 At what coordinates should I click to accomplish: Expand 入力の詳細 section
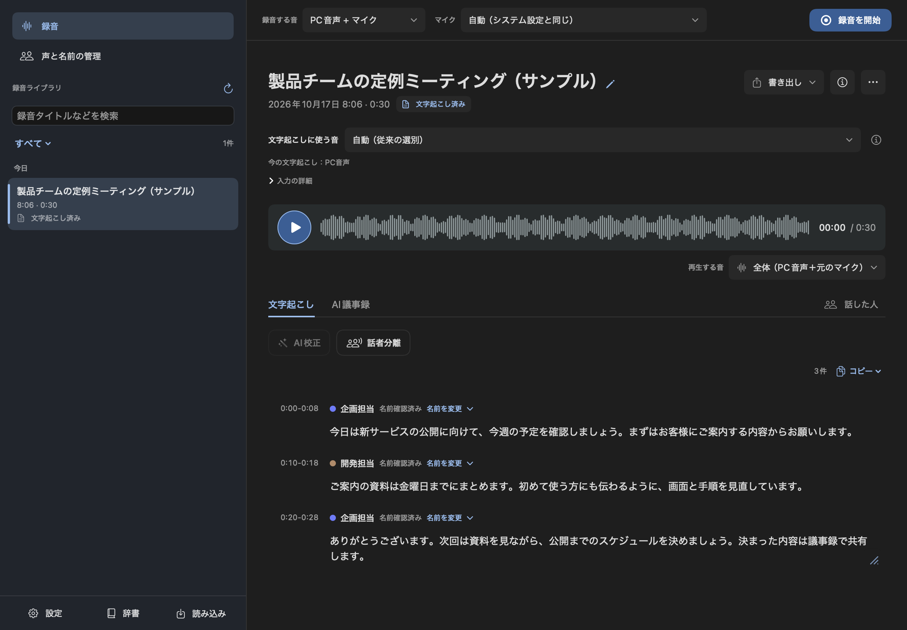(290, 181)
